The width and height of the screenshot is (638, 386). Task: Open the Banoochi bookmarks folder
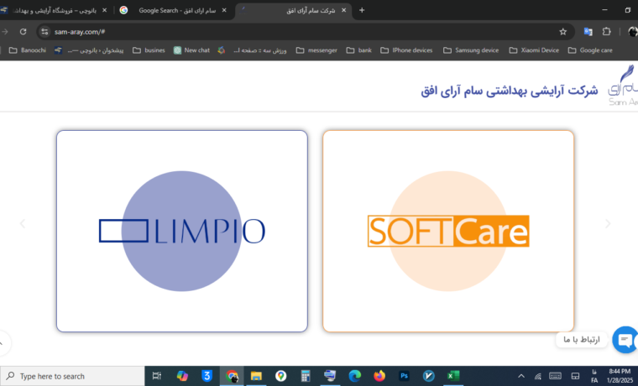pyautogui.click(x=28, y=50)
